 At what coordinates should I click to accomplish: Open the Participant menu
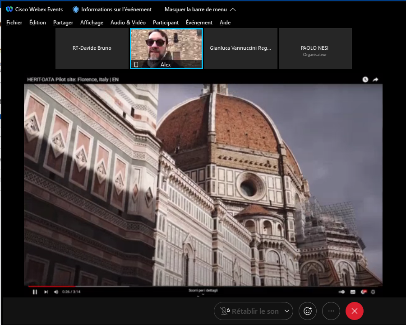(166, 23)
